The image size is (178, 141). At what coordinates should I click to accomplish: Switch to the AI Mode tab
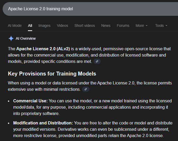(x=15, y=26)
